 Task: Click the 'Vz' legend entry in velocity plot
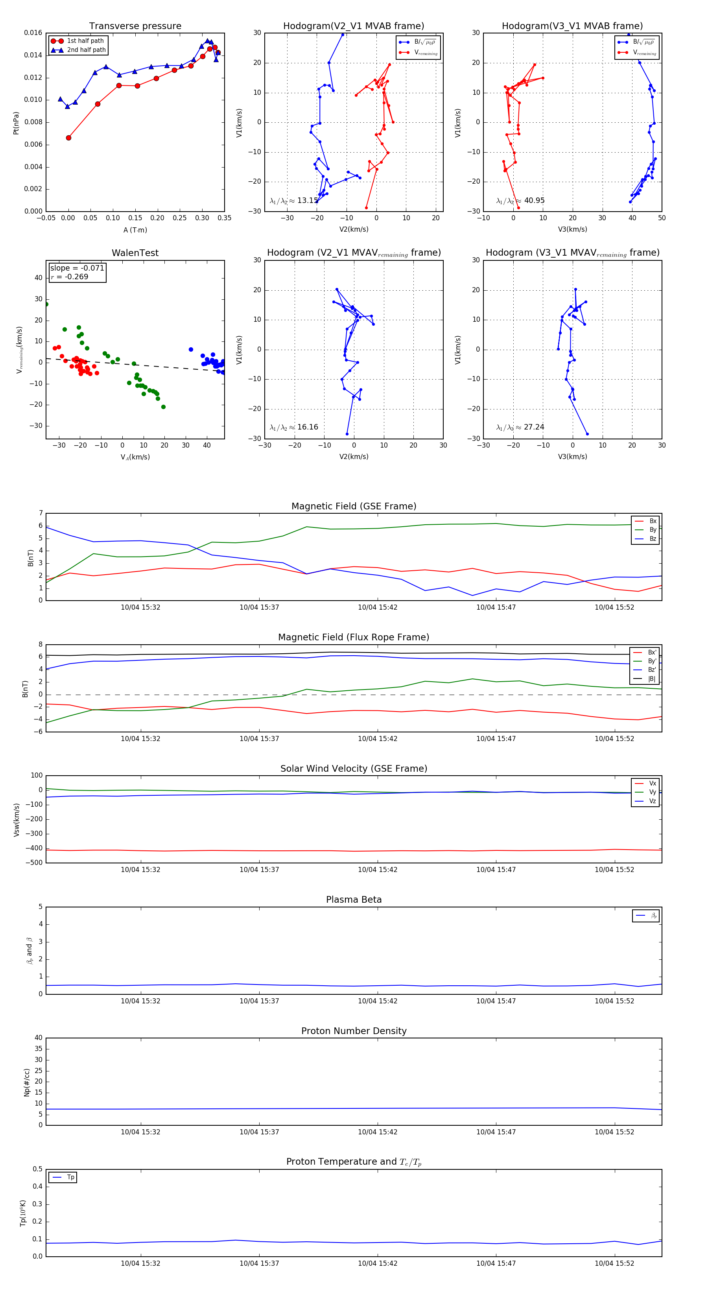(645, 801)
